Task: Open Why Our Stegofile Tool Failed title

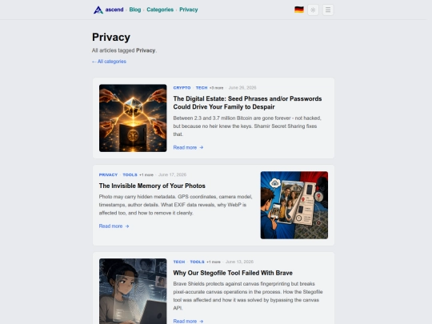Action: click(x=233, y=273)
